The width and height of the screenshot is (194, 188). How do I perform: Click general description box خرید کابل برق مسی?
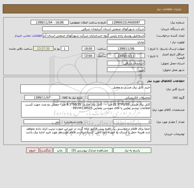[86, 89]
